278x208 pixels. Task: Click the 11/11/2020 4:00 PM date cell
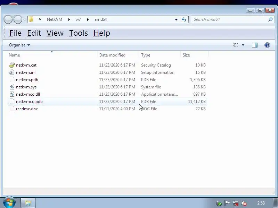[117, 109]
